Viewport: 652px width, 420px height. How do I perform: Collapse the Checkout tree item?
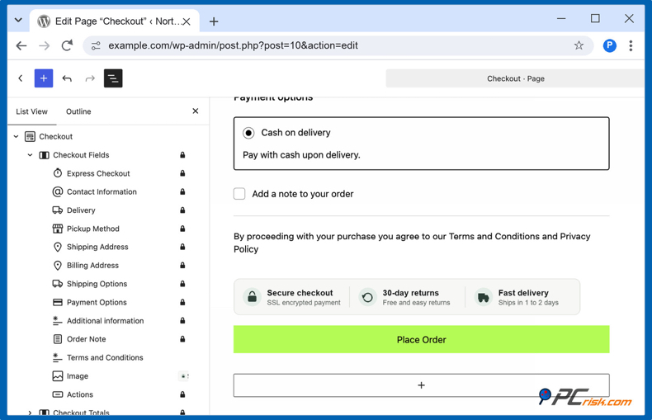pyautogui.click(x=16, y=136)
